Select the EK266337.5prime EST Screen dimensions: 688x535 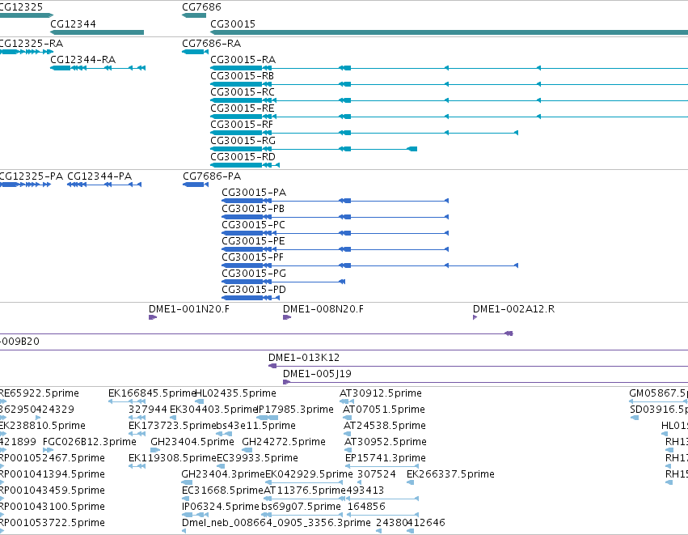point(410,482)
